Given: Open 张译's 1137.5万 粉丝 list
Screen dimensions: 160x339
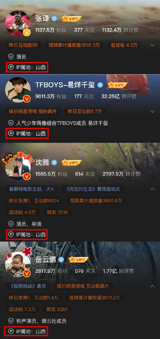Looking at the screenshot, I should click(51, 30).
